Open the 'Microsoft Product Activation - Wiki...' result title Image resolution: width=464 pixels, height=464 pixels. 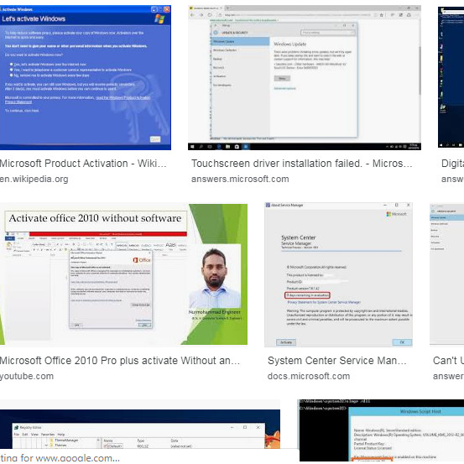(x=83, y=164)
